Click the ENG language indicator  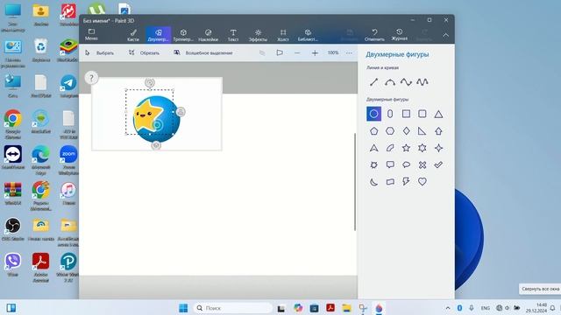click(x=486, y=308)
